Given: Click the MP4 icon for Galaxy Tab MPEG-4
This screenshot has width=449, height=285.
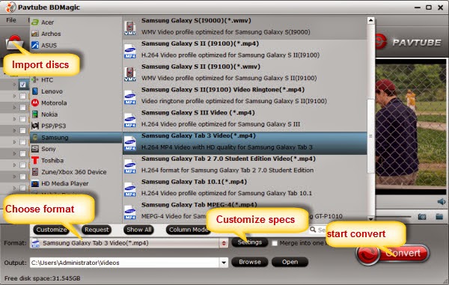Looking at the screenshot, I should click(x=130, y=212).
